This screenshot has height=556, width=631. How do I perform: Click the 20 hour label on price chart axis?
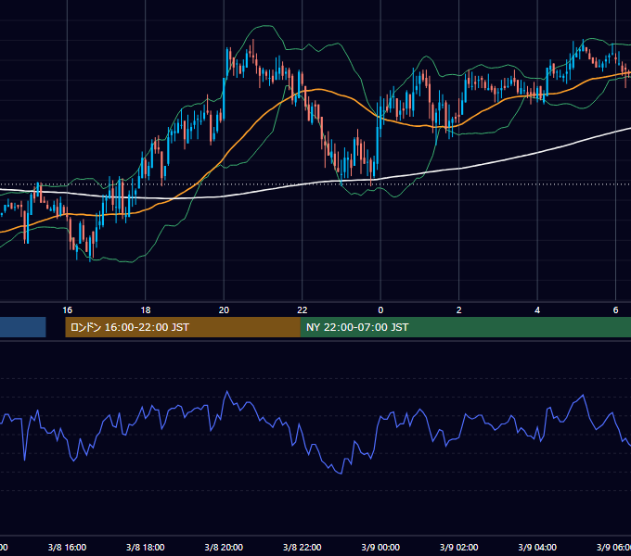[x=224, y=310]
